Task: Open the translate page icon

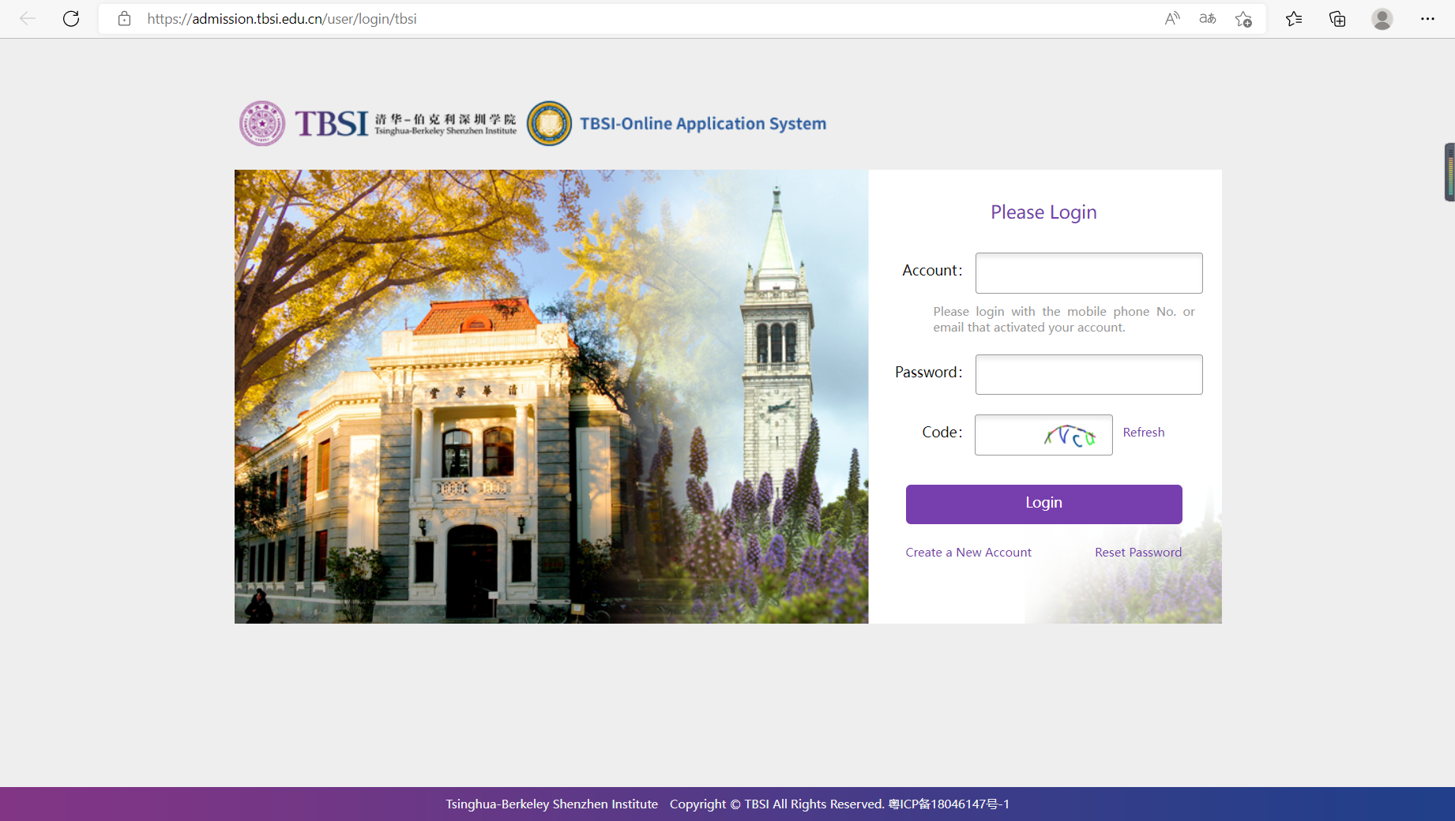Action: 1208,19
